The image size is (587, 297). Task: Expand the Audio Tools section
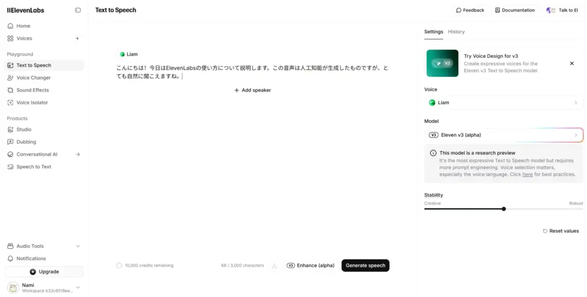pos(44,246)
